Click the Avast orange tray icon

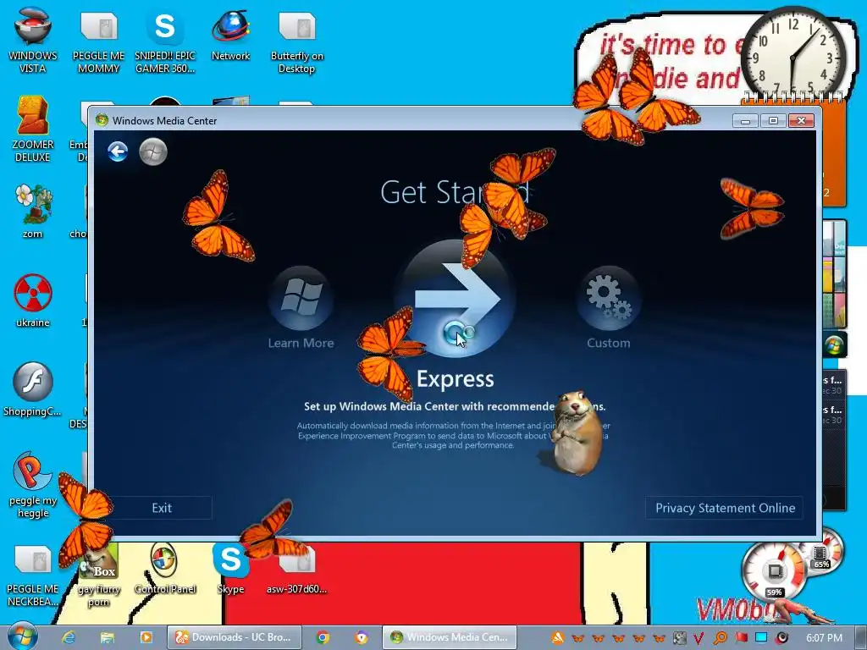coord(557,638)
